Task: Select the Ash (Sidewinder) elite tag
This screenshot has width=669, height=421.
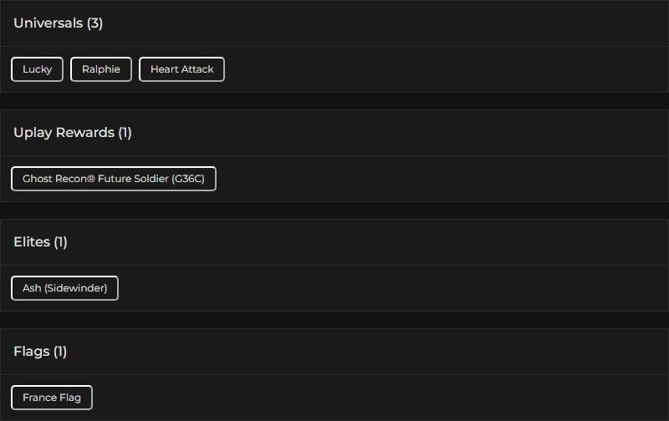Action: tap(64, 288)
